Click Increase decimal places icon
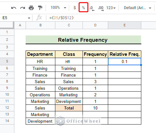Screen dimensions: 156x133 point(101,8)
